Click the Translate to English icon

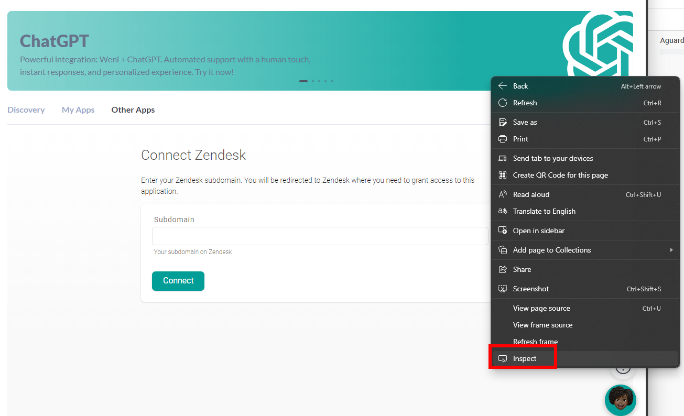click(x=503, y=211)
